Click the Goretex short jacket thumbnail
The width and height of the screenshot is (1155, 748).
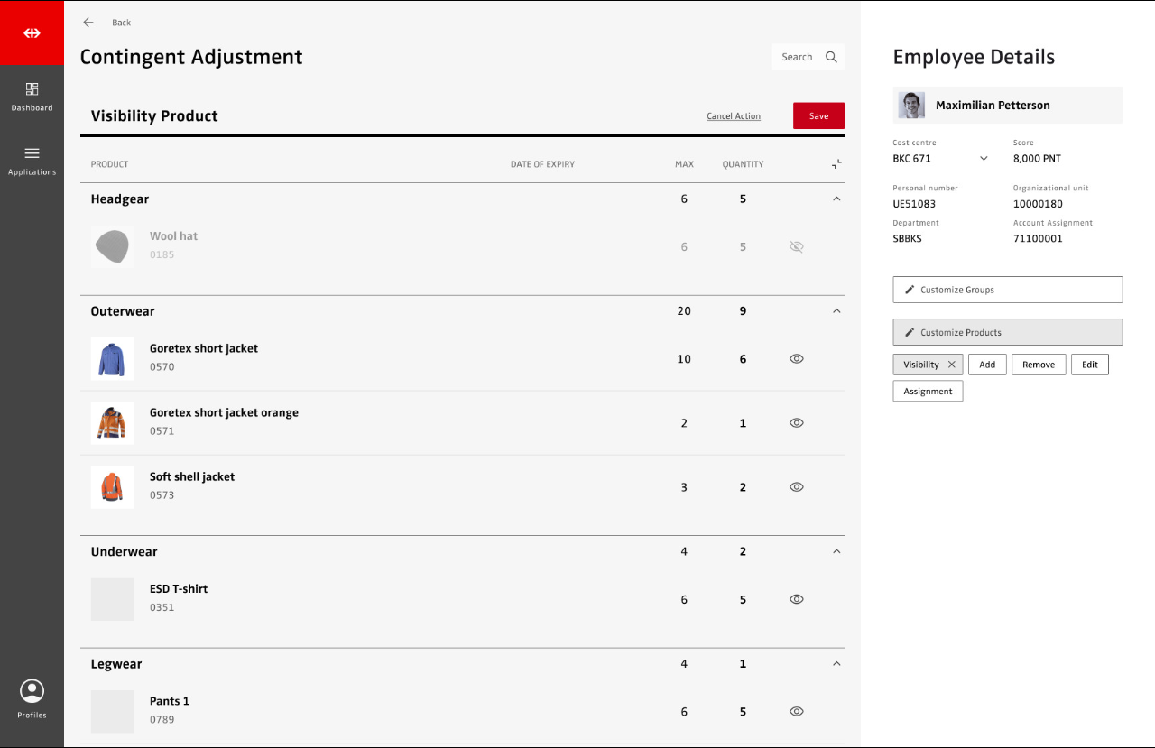click(x=112, y=359)
